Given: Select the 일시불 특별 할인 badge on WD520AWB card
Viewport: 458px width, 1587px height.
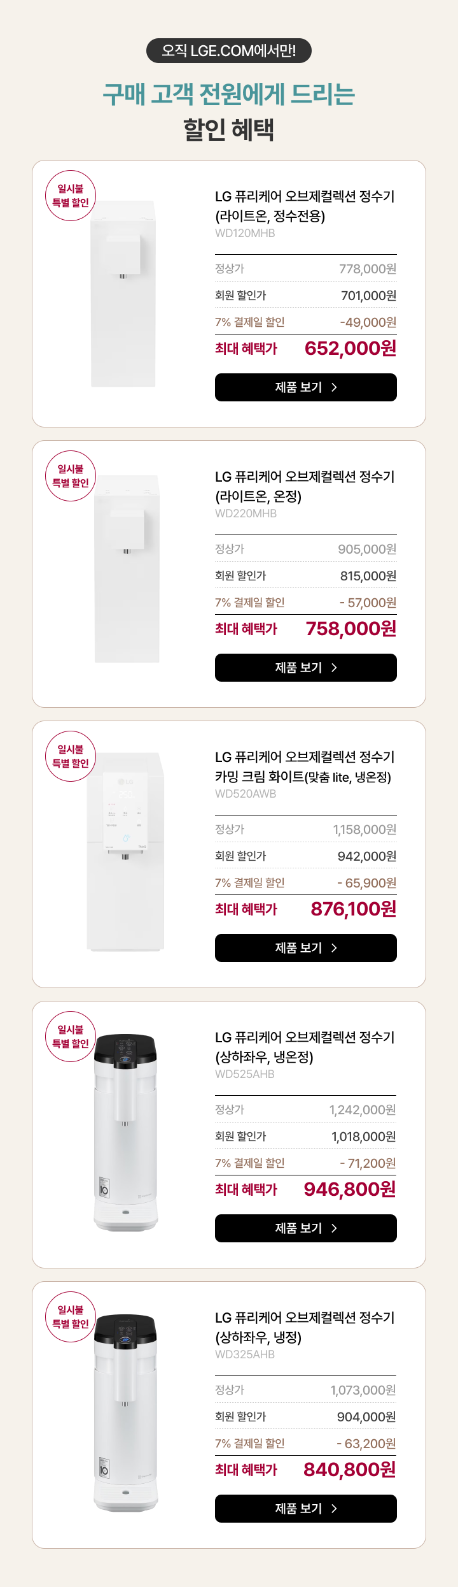Looking at the screenshot, I should point(71,756).
